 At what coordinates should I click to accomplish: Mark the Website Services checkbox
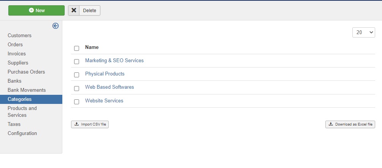click(76, 102)
